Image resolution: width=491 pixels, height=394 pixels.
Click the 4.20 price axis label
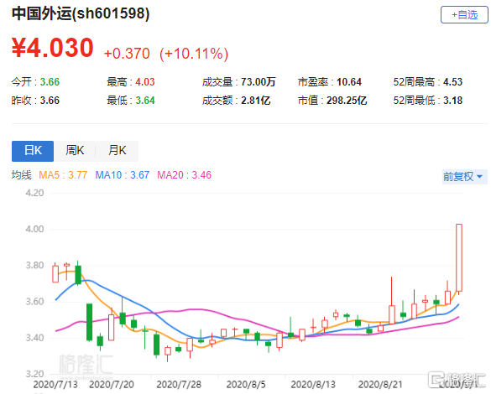34,193
